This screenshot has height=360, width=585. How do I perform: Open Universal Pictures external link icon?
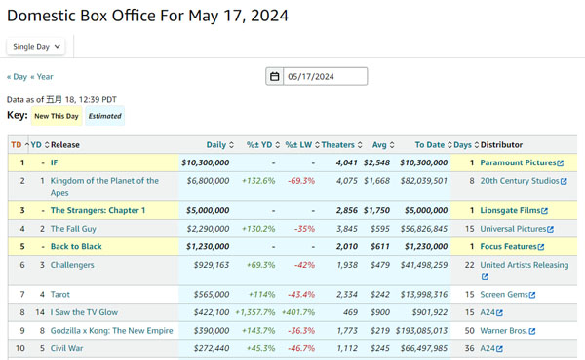tap(550, 229)
